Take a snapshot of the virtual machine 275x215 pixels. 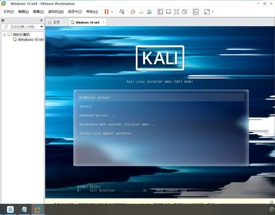(x=133, y=12)
